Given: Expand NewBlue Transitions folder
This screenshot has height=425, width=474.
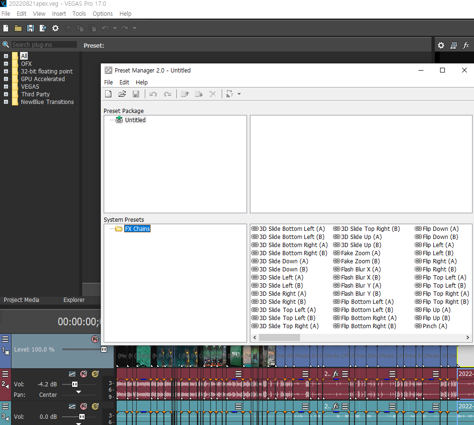Looking at the screenshot, I should click(x=6, y=102).
